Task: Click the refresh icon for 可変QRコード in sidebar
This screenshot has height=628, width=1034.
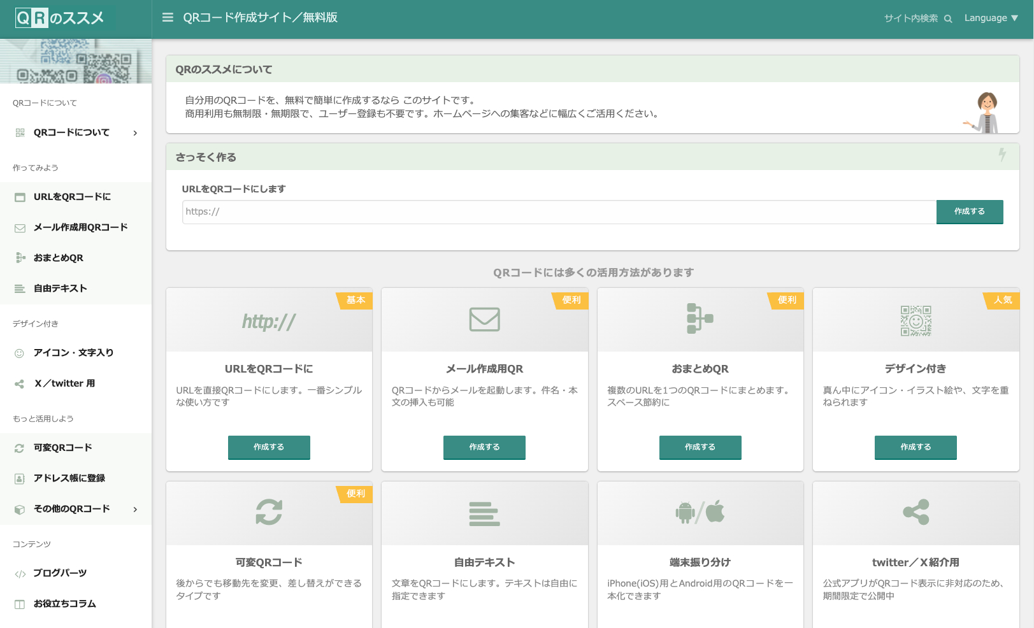Action: pyautogui.click(x=19, y=448)
